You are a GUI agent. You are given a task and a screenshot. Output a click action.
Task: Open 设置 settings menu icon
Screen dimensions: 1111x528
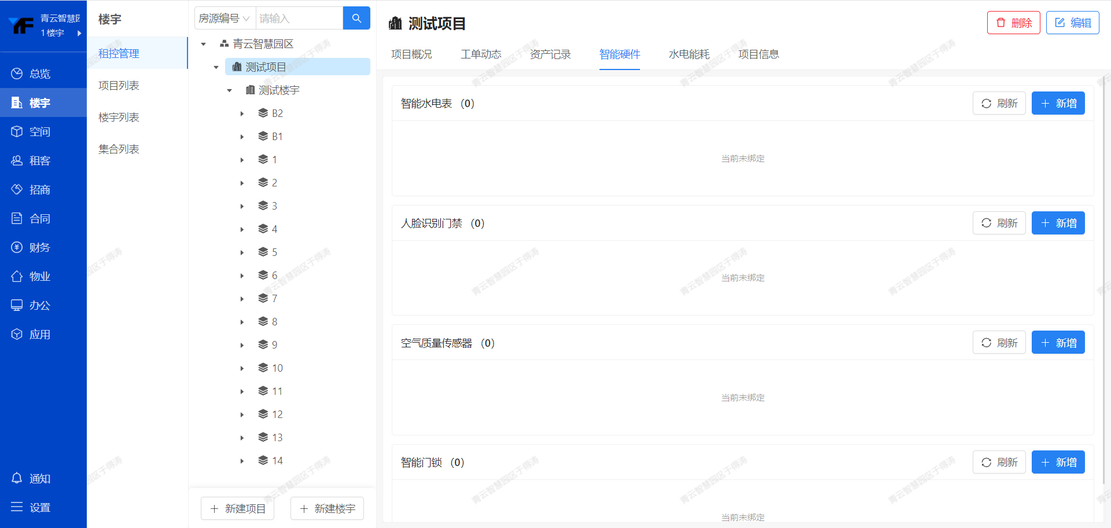pyautogui.click(x=17, y=507)
